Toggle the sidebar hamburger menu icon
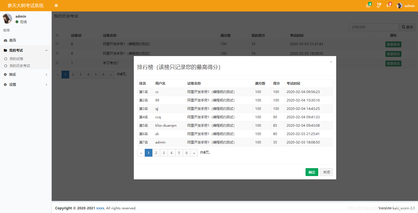This screenshot has width=418, height=213. click(x=56, y=6)
